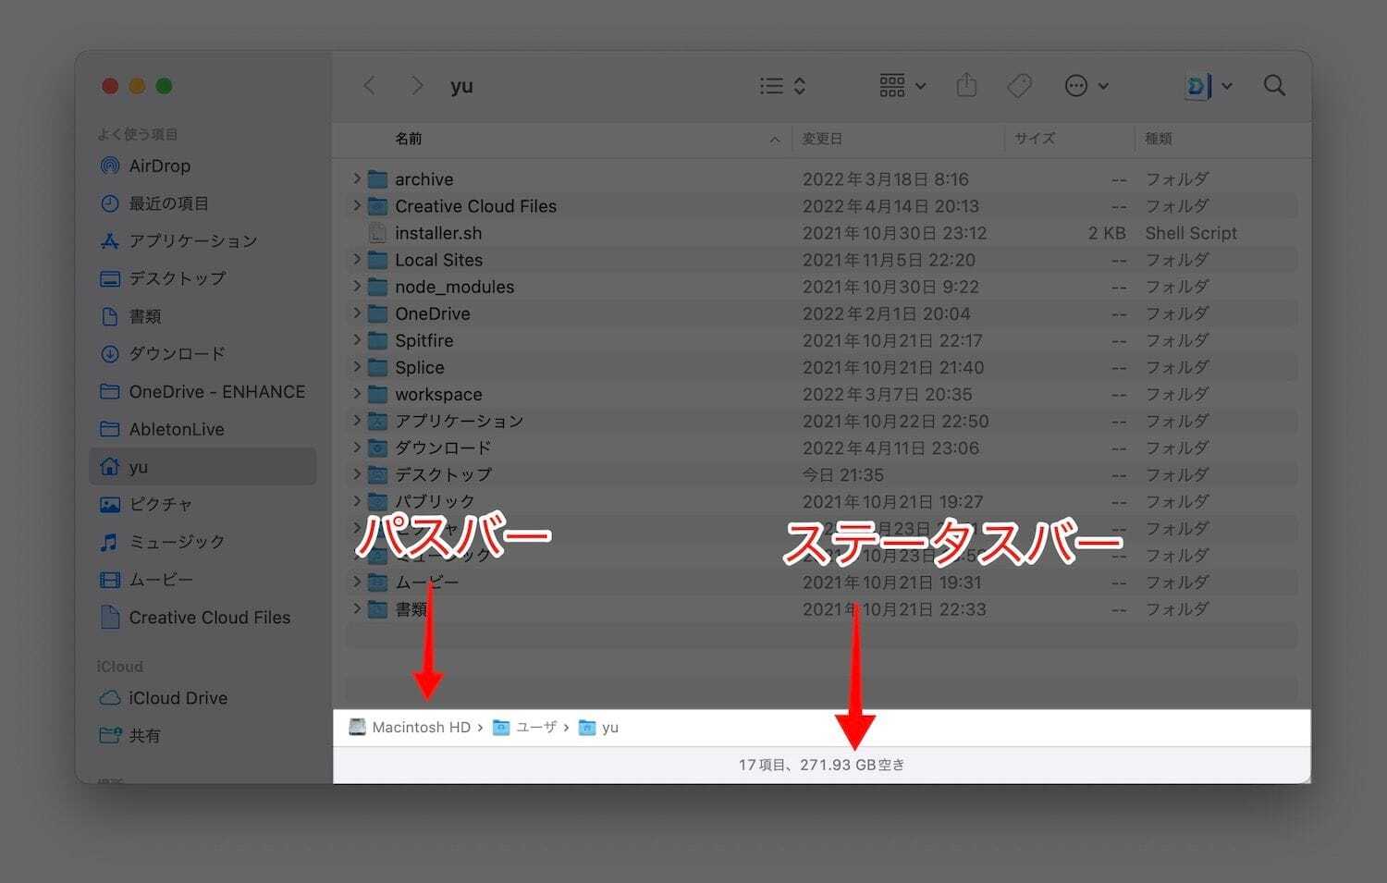Select the デスクトップ folder row in list

[821, 474]
